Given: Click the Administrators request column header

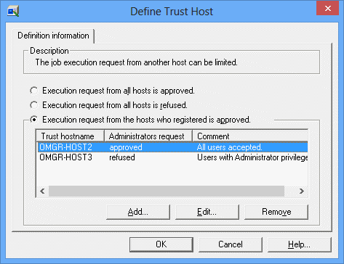Looking at the screenshot, I should 148,136.
